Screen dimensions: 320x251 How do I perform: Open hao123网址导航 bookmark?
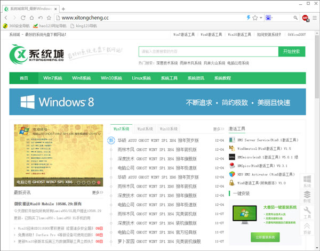click(50, 26)
